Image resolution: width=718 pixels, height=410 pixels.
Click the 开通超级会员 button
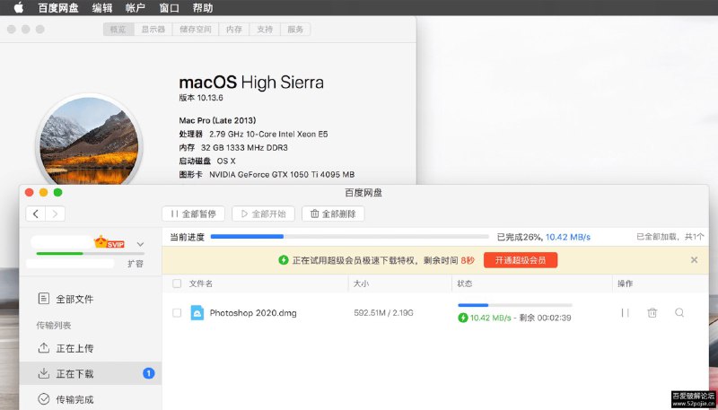point(521,260)
